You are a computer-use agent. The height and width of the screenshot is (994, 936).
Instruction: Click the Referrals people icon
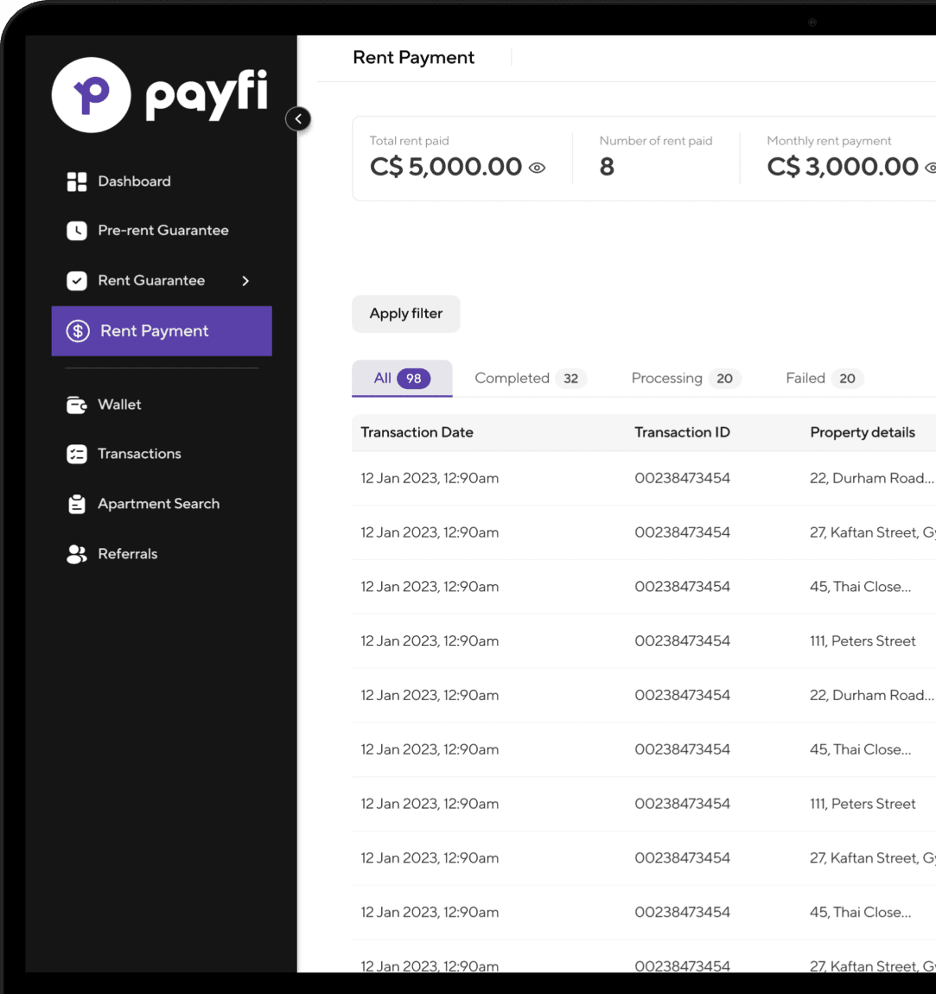pyautogui.click(x=77, y=554)
